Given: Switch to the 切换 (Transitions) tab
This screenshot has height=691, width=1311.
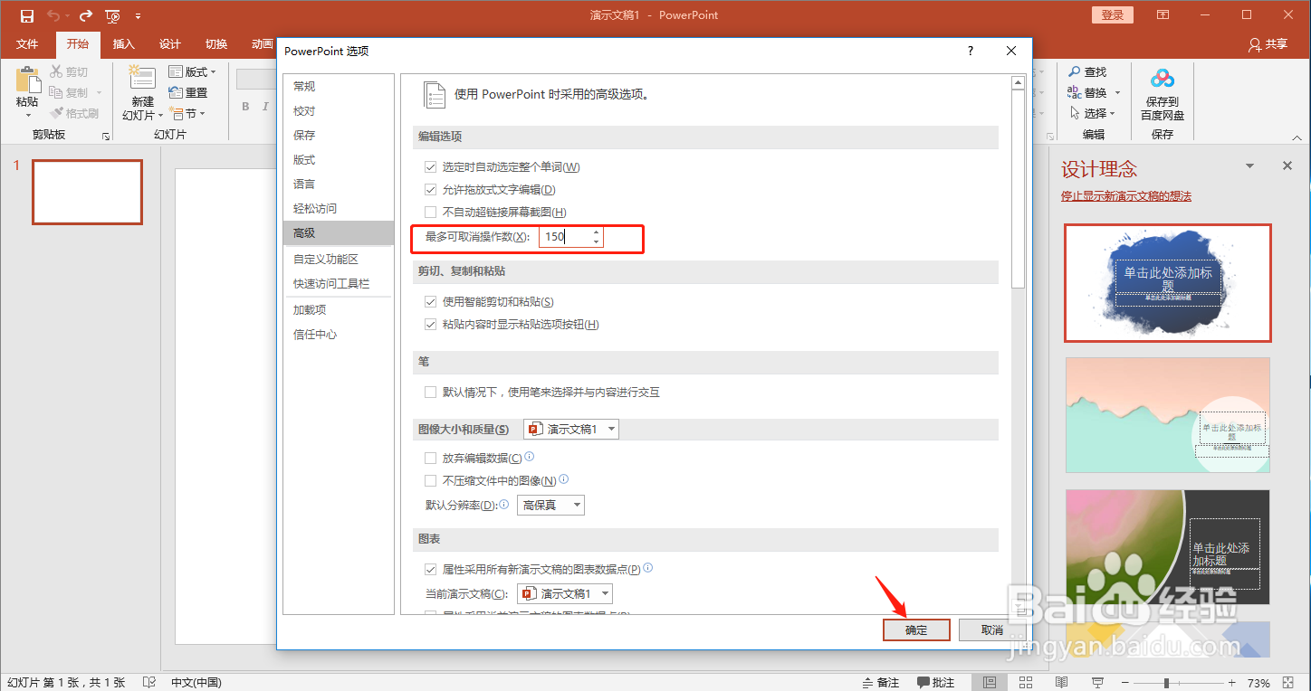Looking at the screenshot, I should tap(215, 43).
